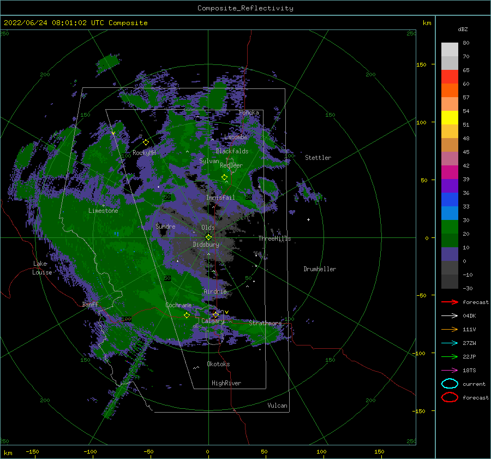Click the yellow diamond marker below RedDeer
This screenshot has width=491, height=459.
[225, 177]
